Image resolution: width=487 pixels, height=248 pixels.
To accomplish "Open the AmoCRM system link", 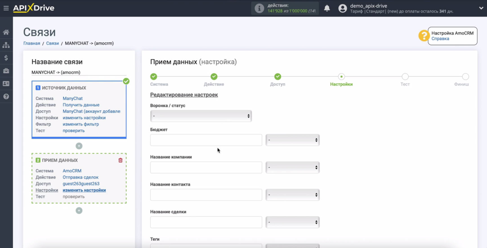I will [72, 171].
